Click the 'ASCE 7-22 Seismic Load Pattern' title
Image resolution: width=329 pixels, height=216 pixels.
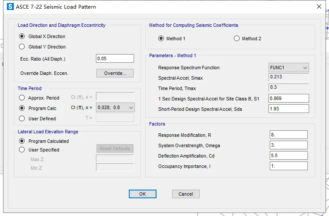[56, 7]
